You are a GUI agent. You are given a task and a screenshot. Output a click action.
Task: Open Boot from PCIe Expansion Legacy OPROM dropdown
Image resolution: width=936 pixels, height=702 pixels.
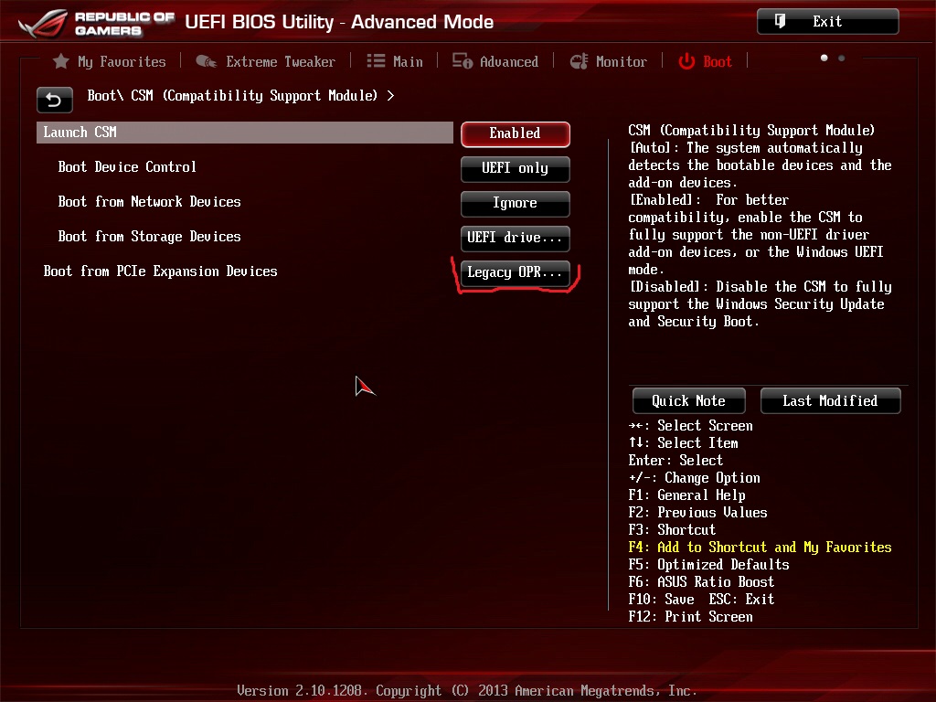point(516,272)
